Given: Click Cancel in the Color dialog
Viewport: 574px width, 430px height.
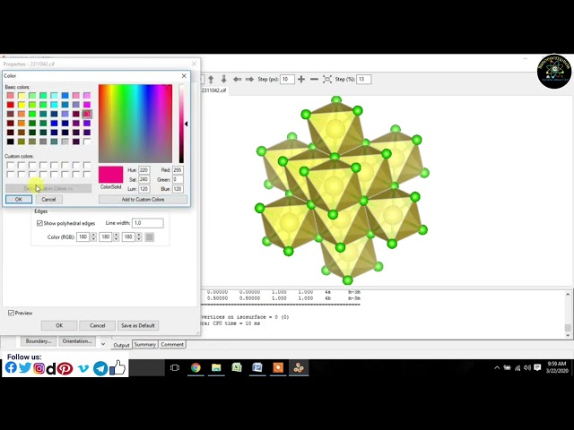Looking at the screenshot, I should 48,199.
